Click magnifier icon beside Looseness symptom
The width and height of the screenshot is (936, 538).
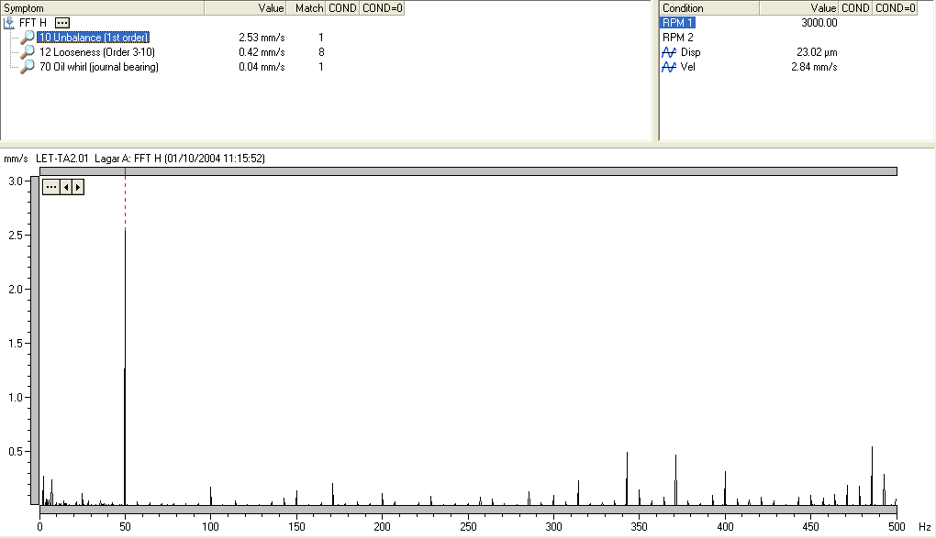click(28, 52)
